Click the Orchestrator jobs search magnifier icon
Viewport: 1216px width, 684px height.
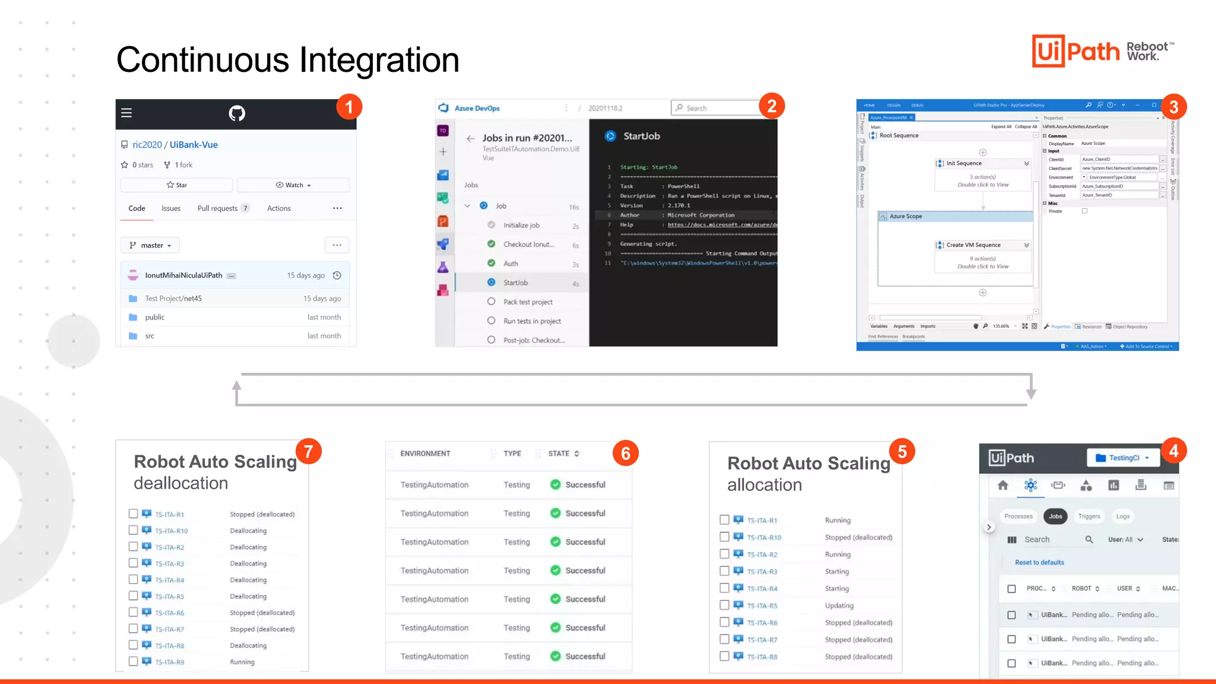pos(1089,540)
